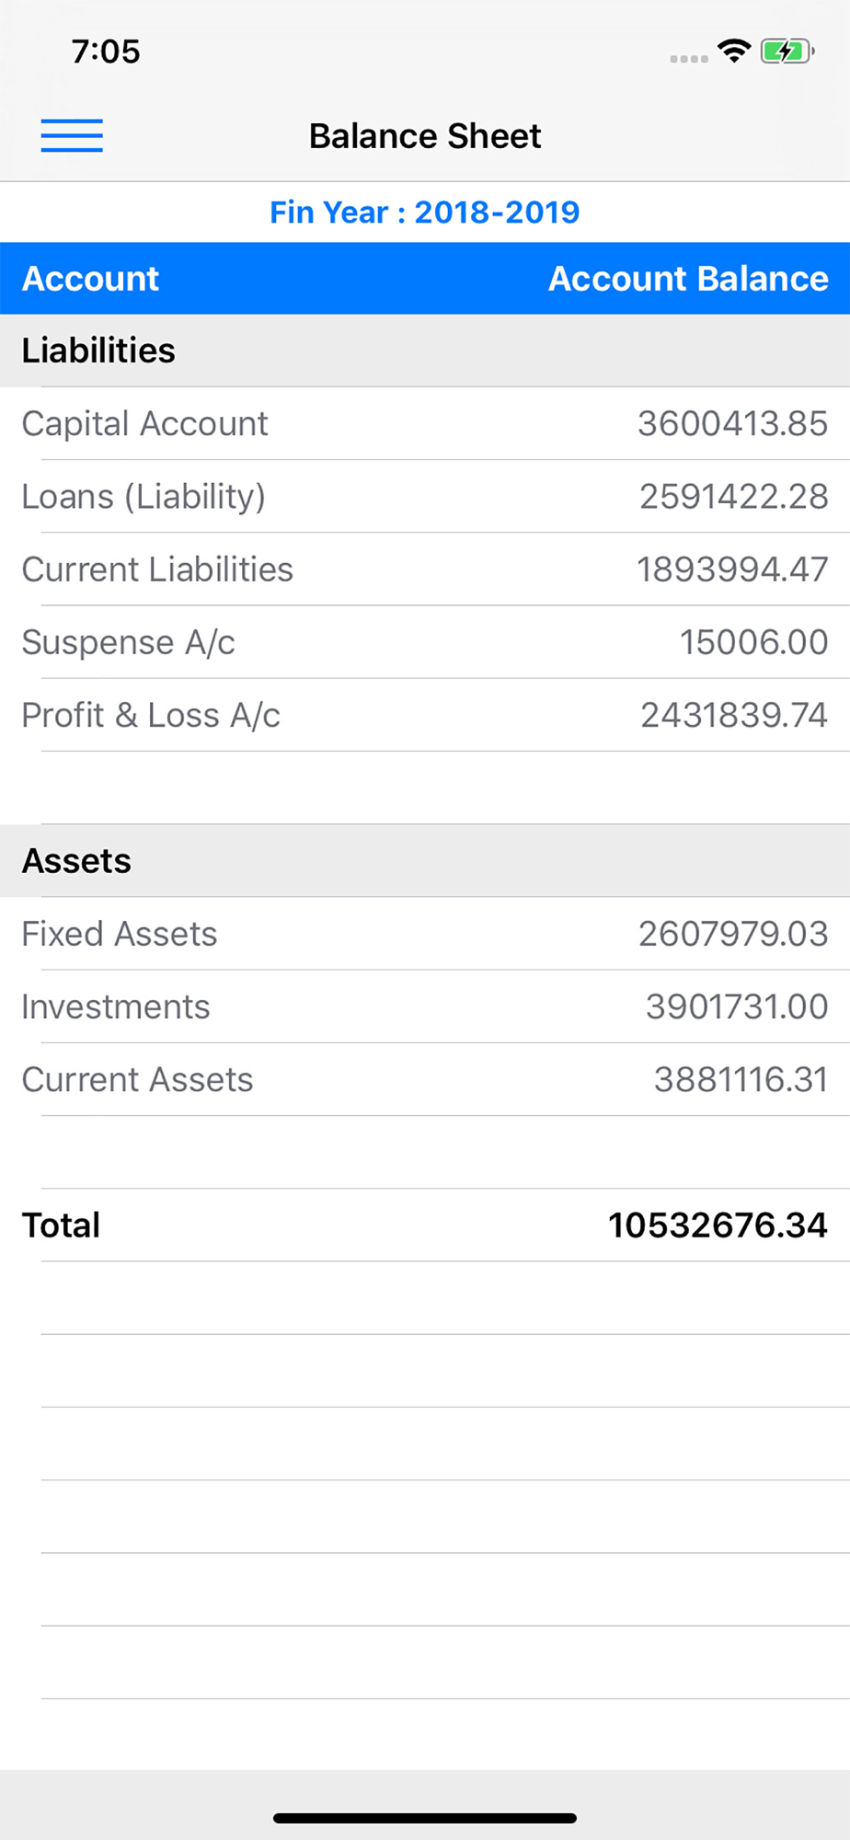
Task: Tap the Wi-Fi status icon
Action: (x=734, y=52)
